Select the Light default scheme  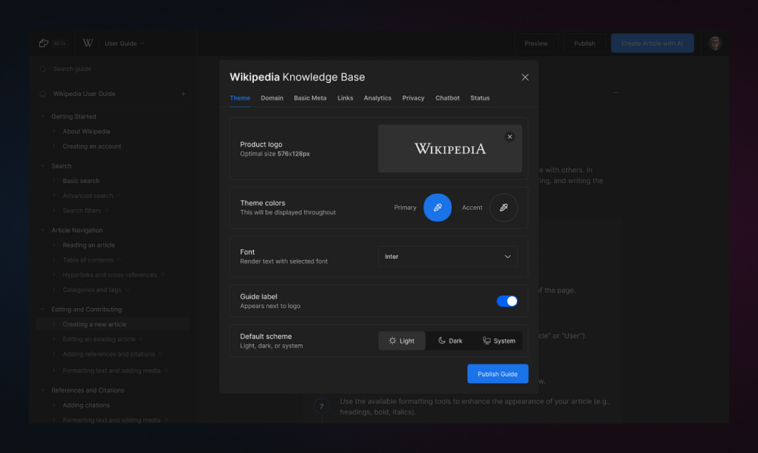402,341
